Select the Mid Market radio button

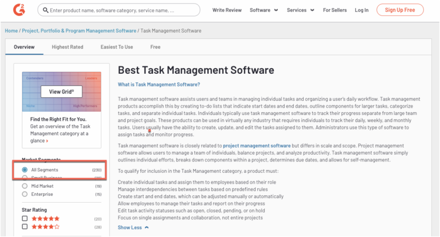[x=25, y=186]
